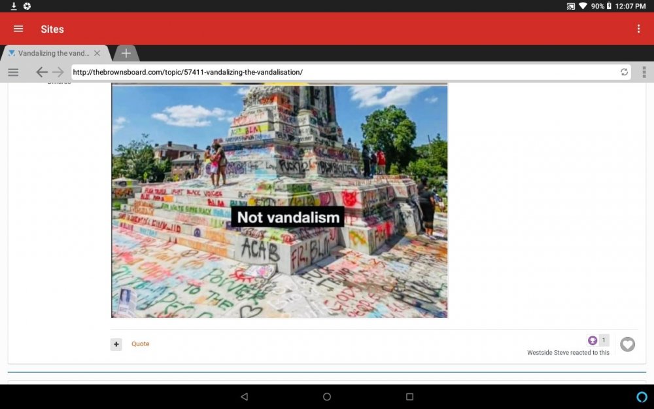Screen dimensions: 654x409
Task: Go back to the previous page
Action: pos(42,72)
